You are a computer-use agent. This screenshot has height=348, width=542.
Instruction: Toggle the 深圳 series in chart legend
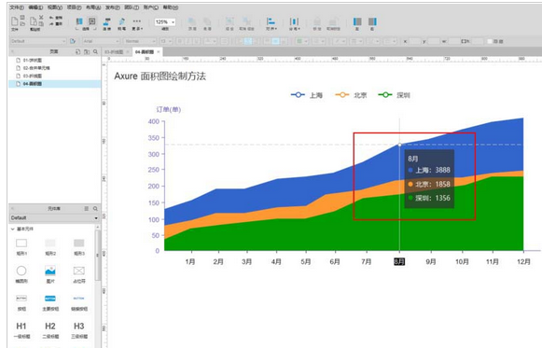394,94
